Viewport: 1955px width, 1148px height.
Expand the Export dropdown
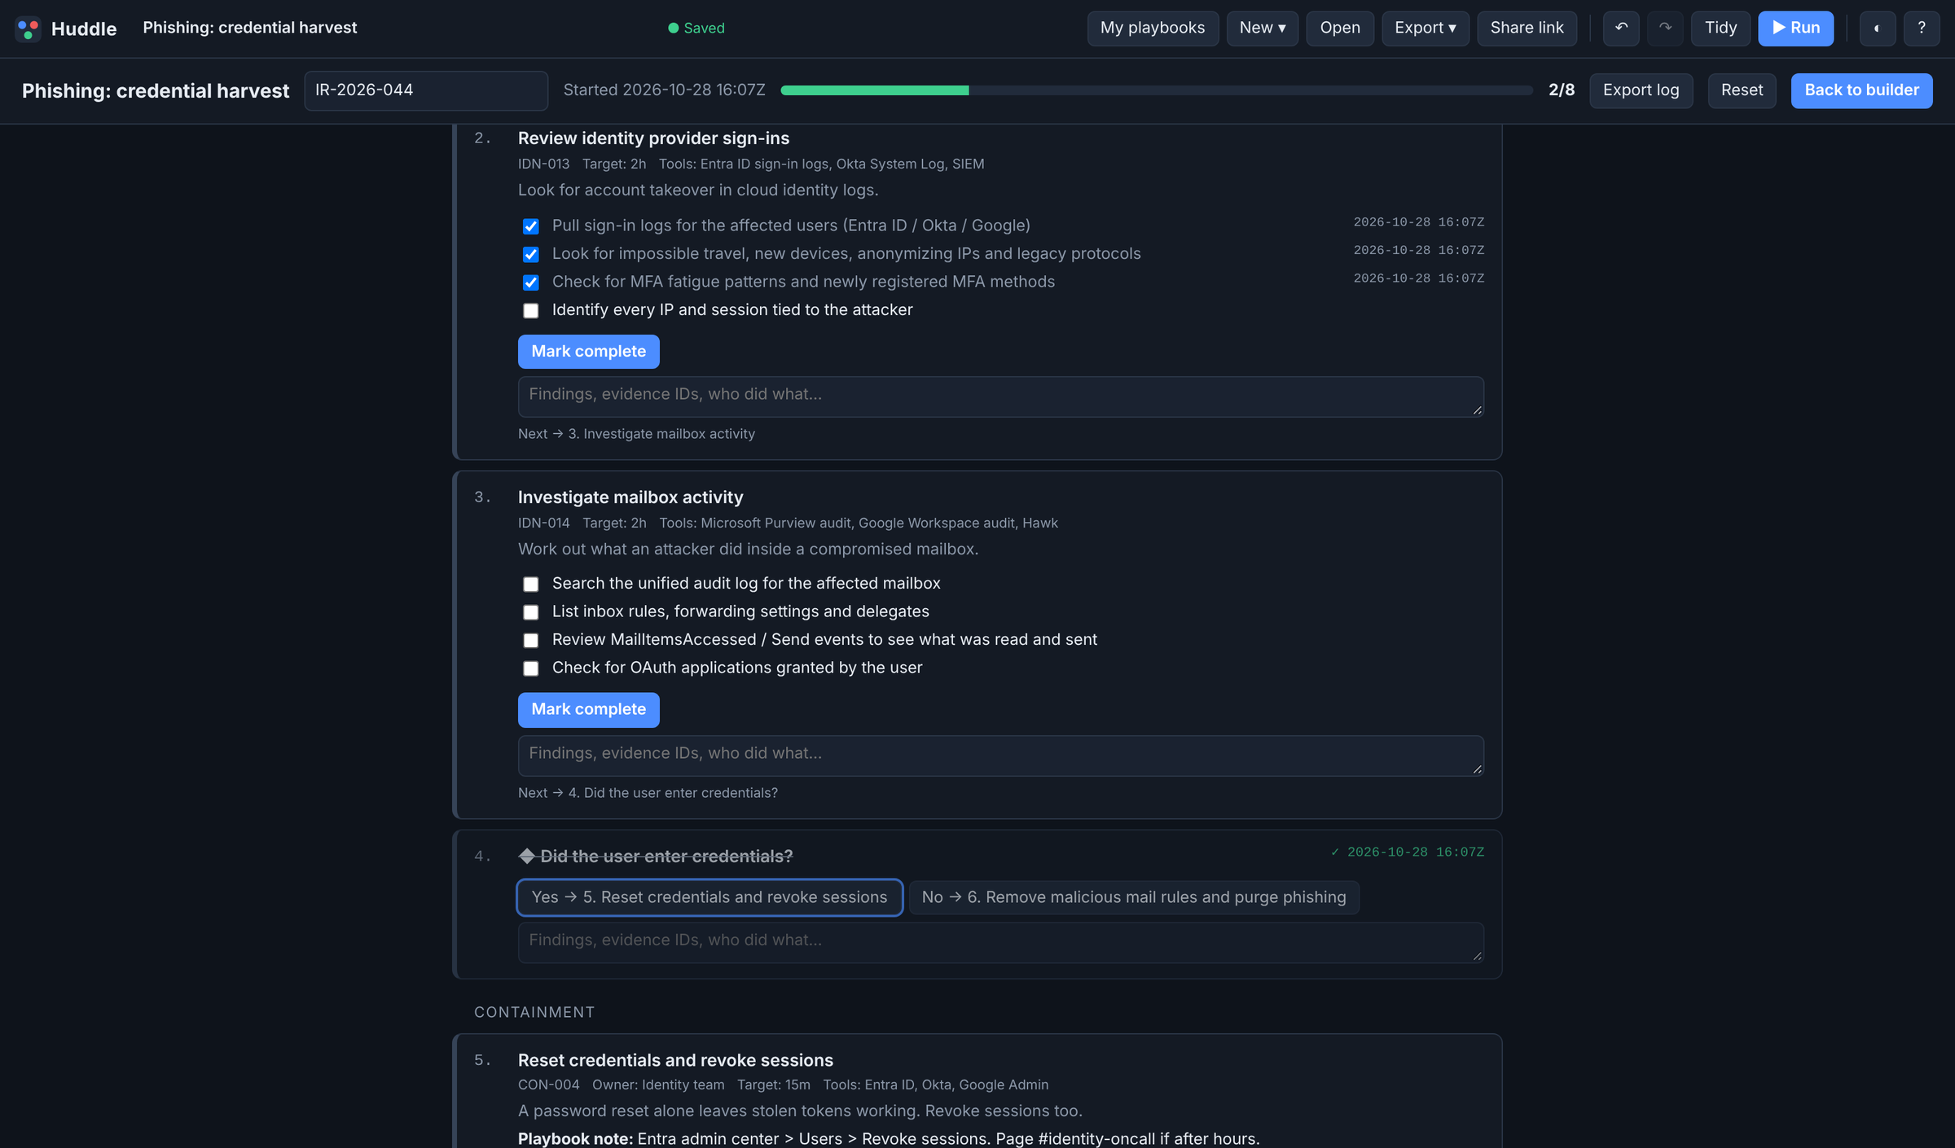(x=1425, y=28)
